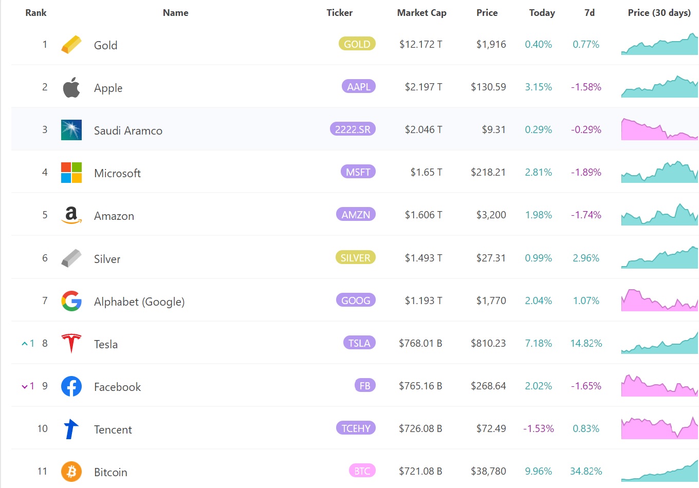Sort table by Market Cap column
The width and height of the screenshot is (699, 488).
click(x=421, y=13)
